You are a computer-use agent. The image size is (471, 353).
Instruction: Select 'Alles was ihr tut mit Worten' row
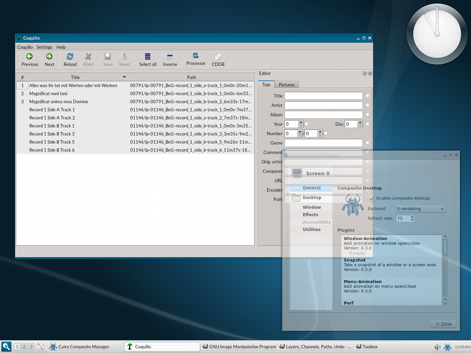click(135, 85)
